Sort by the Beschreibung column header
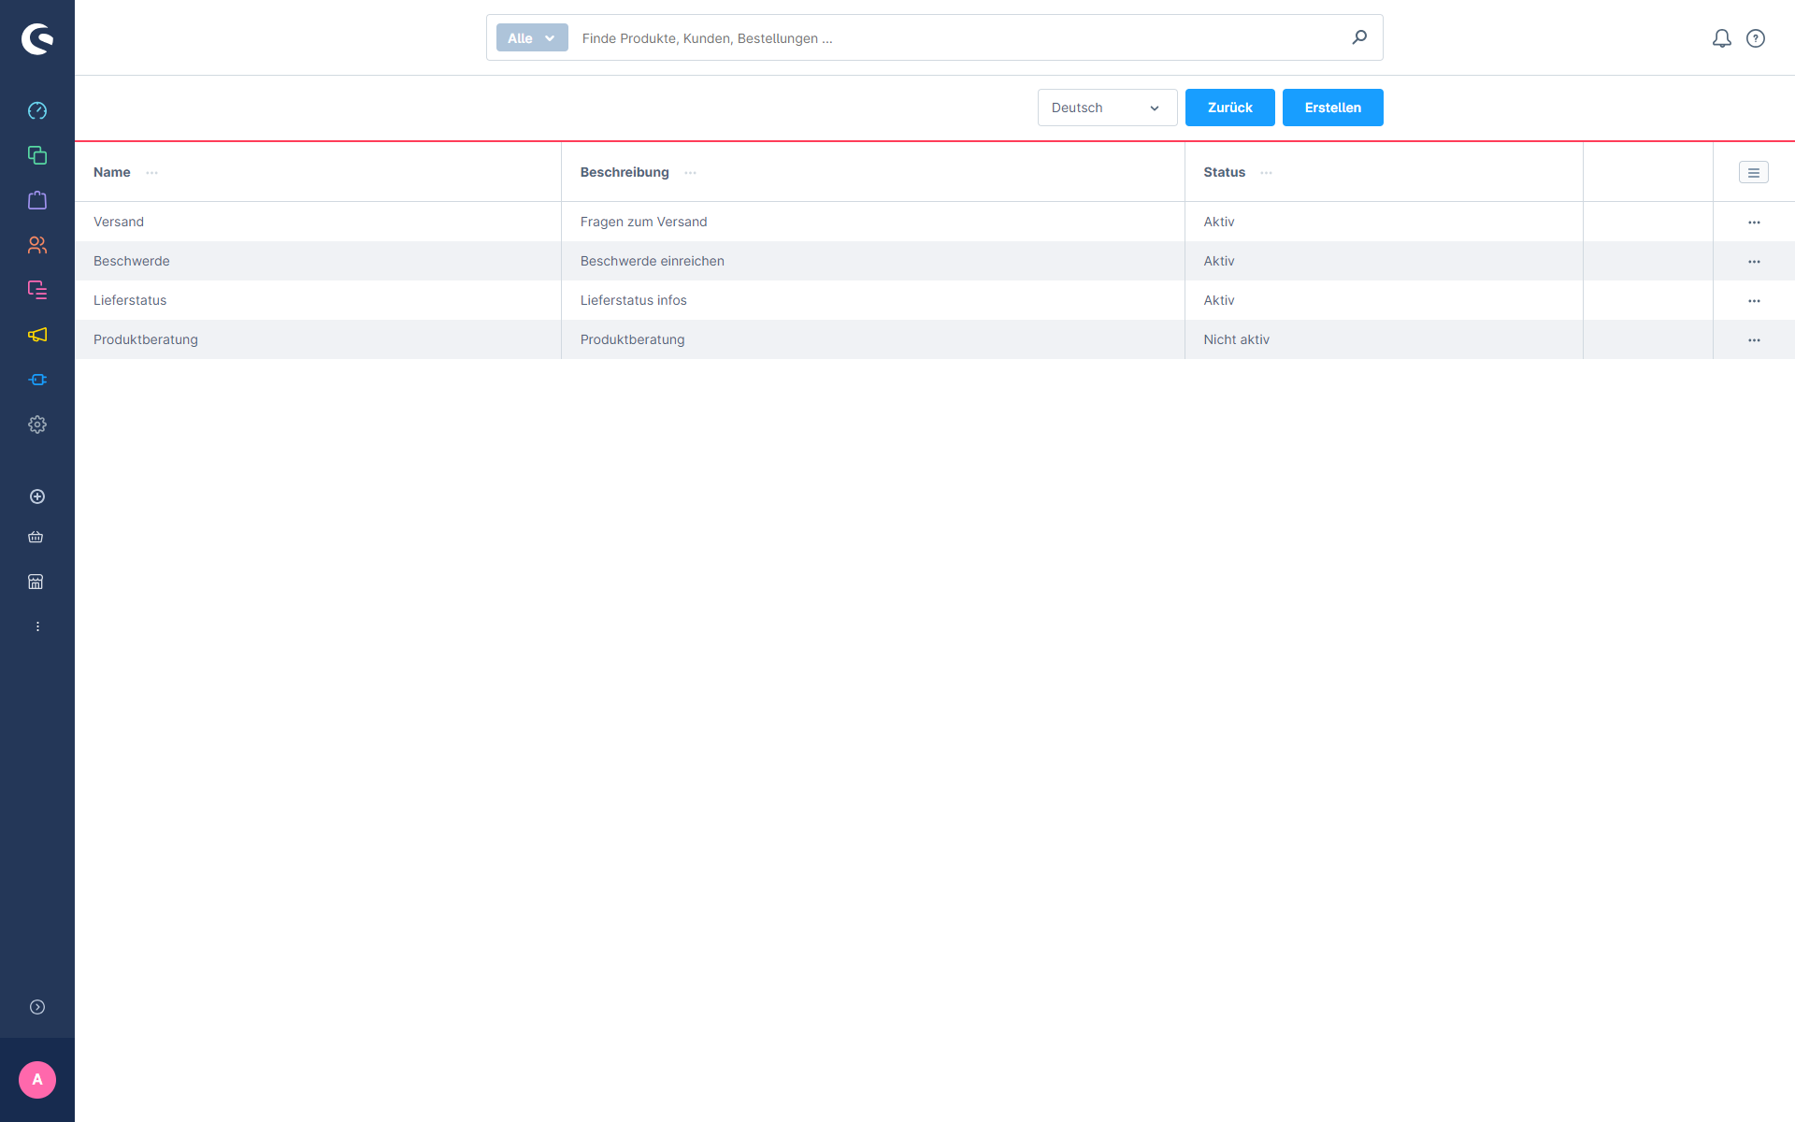1795x1122 pixels. [625, 172]
